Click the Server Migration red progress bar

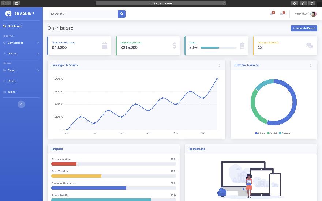click(x=64, y=164)
